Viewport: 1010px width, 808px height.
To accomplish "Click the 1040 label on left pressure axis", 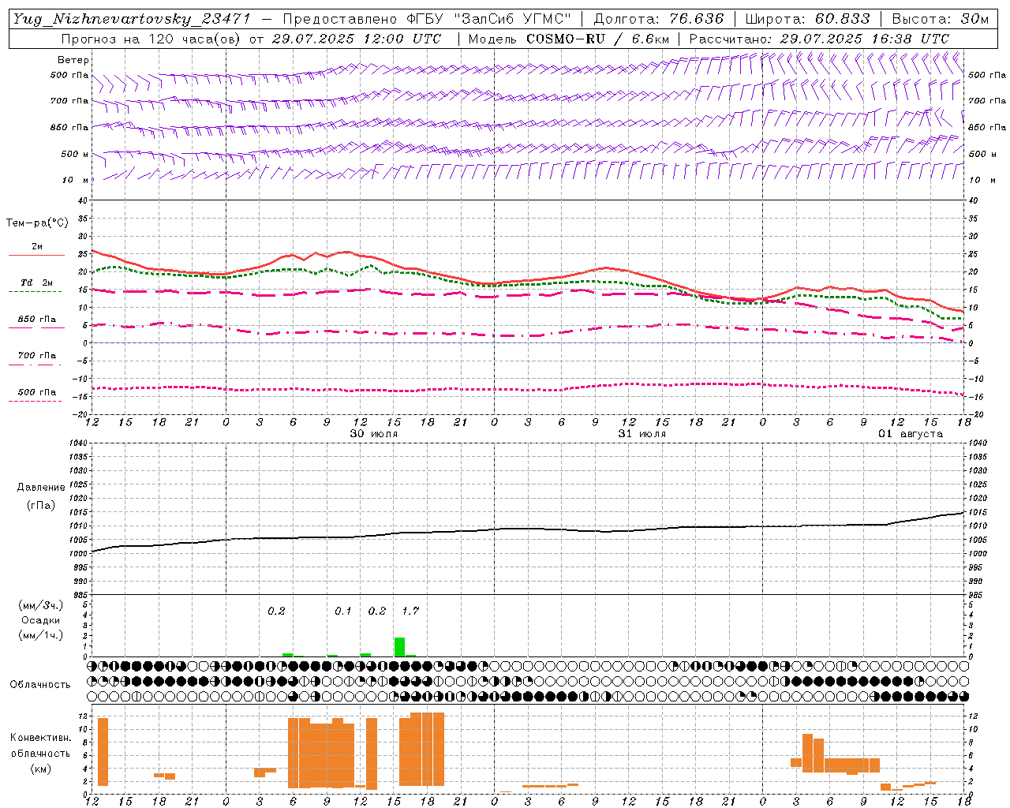I will point(77,443).
